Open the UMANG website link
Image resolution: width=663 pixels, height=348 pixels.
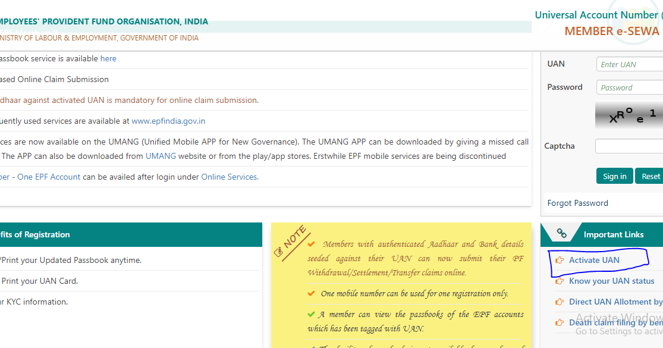click(161, 156)
